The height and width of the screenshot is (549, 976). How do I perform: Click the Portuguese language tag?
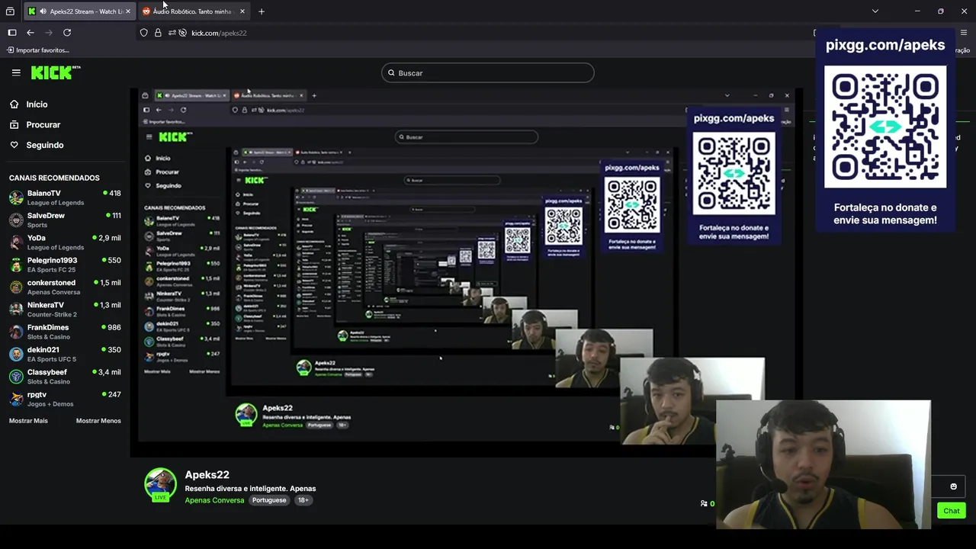point(269,500)
